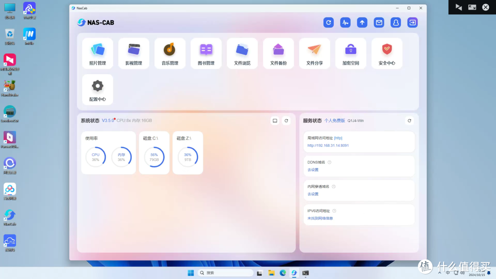Click the CPU 36% usage gauge
This screenshot has height=279, width=496.
[x=96, y=157]
